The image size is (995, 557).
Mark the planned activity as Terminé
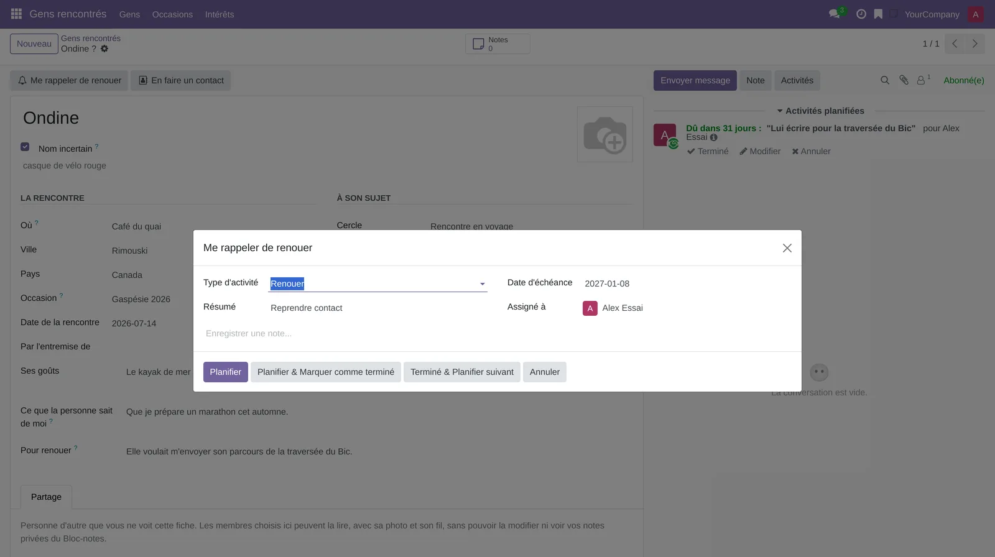pyautogui.click(x=708, y=151)
